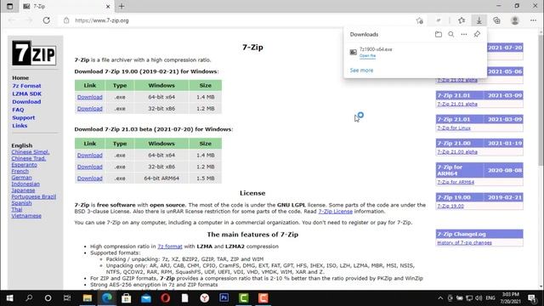Open a new tab with plus icon
The image size is (544, 306).
click(x=122, y=6)
